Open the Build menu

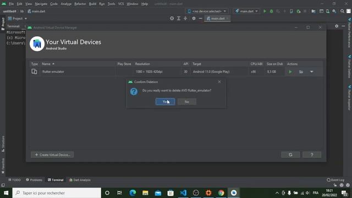tap(92, 4)
